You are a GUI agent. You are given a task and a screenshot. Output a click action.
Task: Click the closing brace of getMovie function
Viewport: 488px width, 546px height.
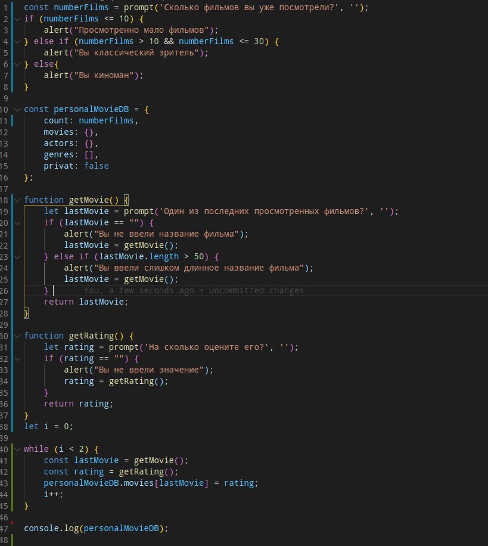(x=26, y=313)
